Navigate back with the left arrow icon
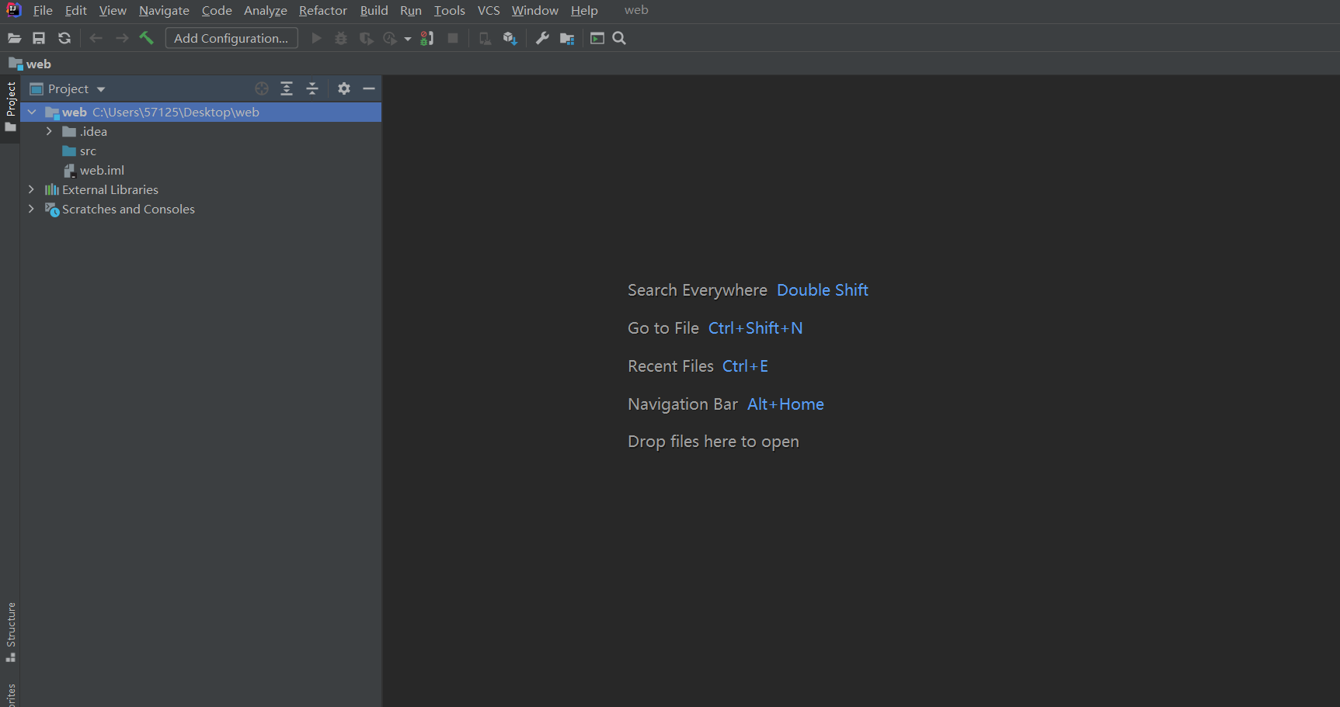The width and height of the screenshot is (1340, 707). click(x=96, y=38)
